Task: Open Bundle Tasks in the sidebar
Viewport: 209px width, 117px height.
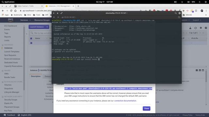Action: pyautogui.click(x=9, y=77)
